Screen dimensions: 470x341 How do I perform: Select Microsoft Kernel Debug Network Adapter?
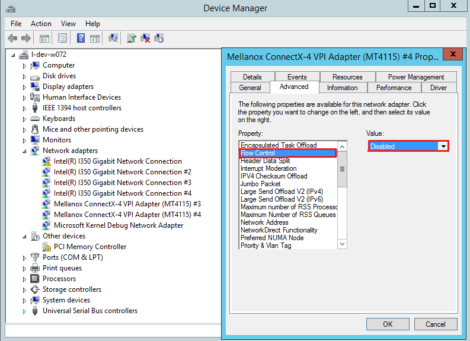point(119,225)
